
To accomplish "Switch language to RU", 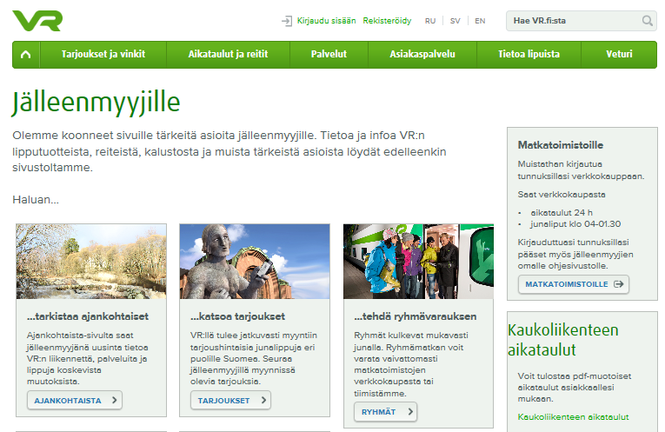I will (430, 21).
